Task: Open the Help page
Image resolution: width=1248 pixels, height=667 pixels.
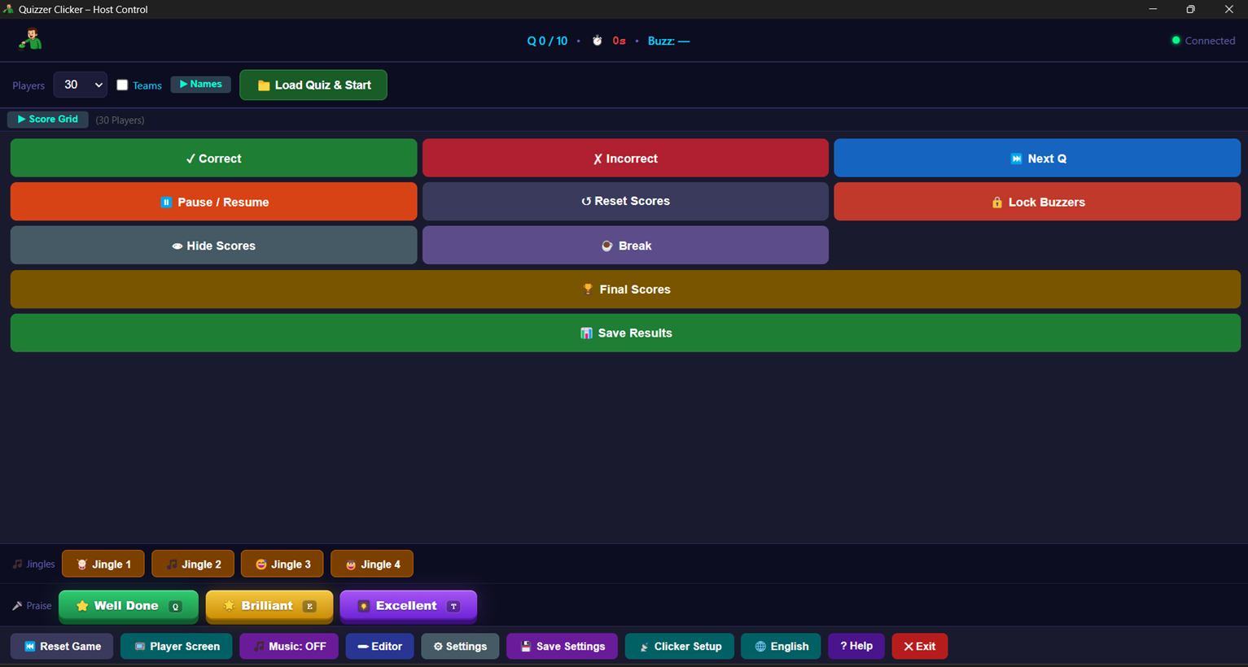Action: 856,647
